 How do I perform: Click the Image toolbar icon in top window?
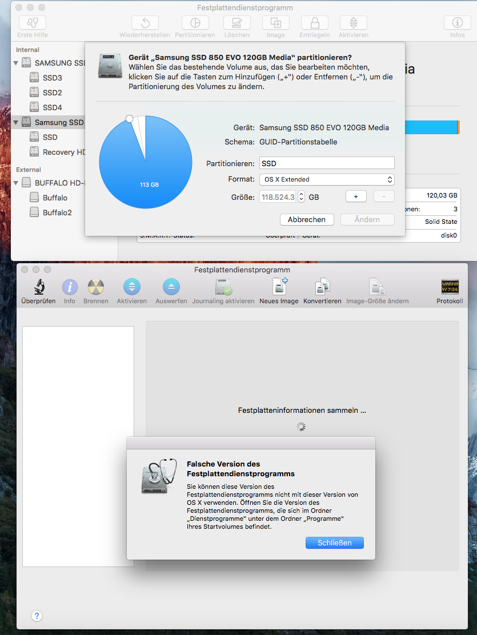coord(276,23)
